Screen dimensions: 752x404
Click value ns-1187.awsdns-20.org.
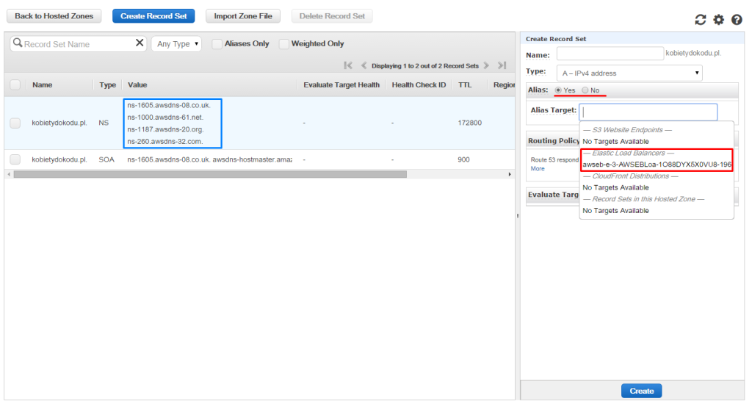tap(165, 129)
